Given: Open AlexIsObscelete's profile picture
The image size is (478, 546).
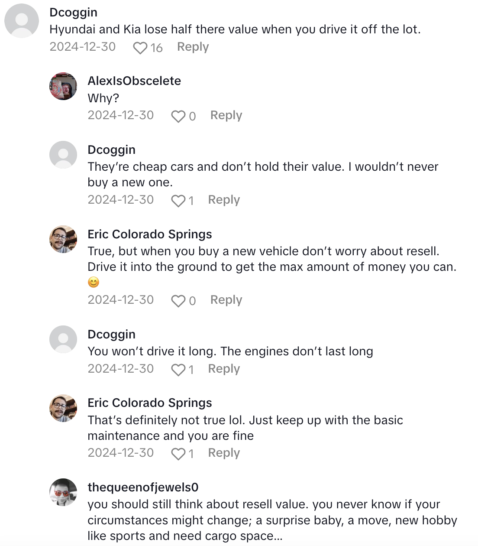Looking at the screenshot, I should tap(63, 86).
